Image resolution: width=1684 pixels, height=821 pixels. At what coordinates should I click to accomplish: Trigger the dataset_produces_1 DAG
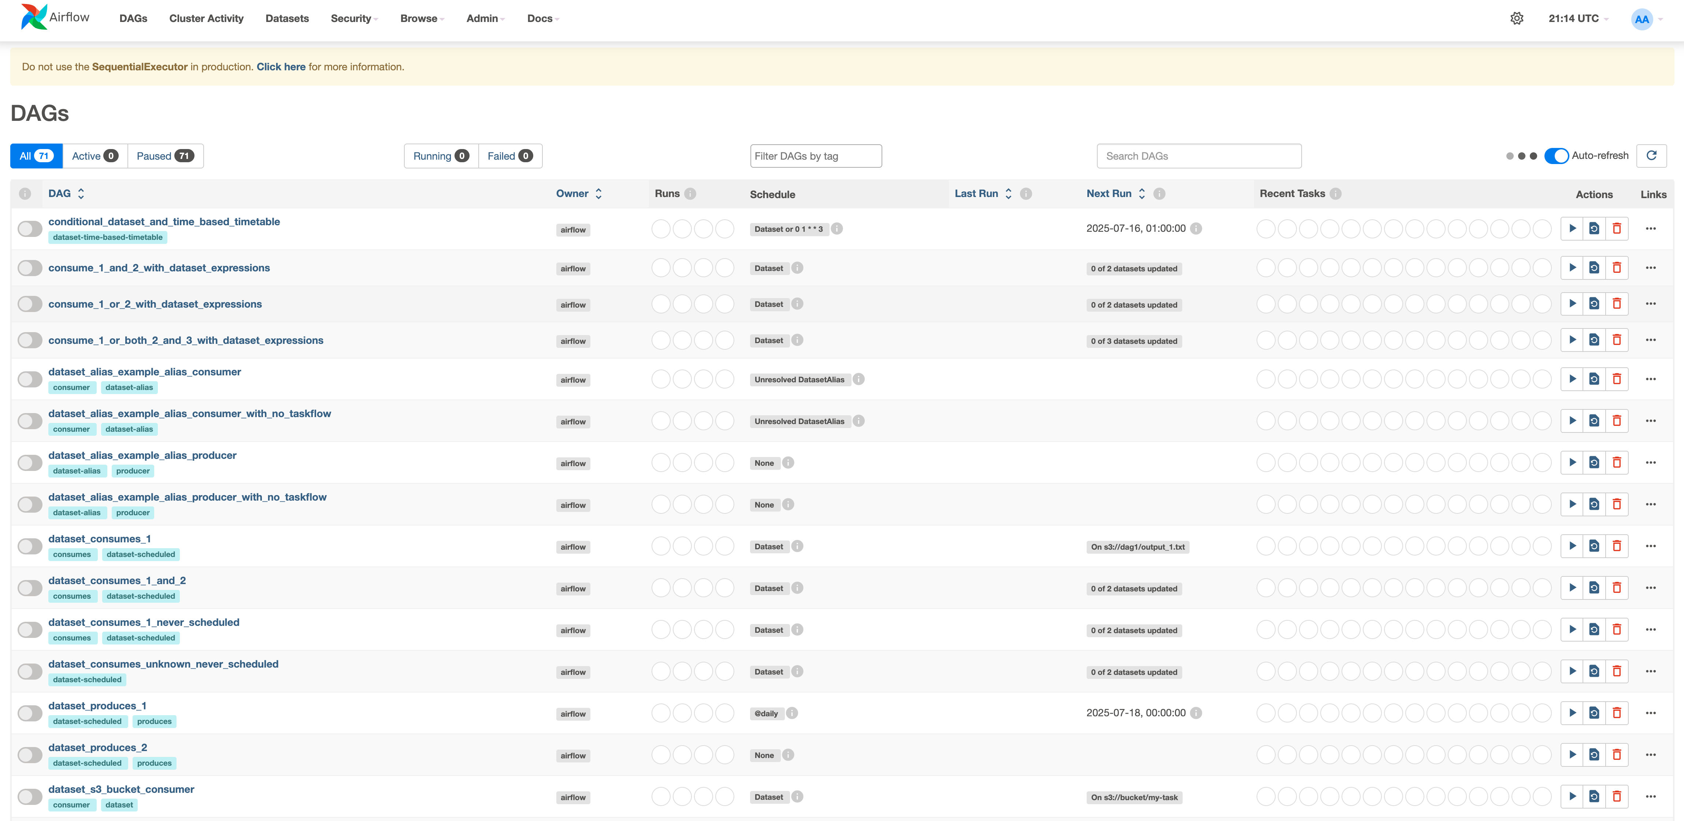pos(1572,713)
